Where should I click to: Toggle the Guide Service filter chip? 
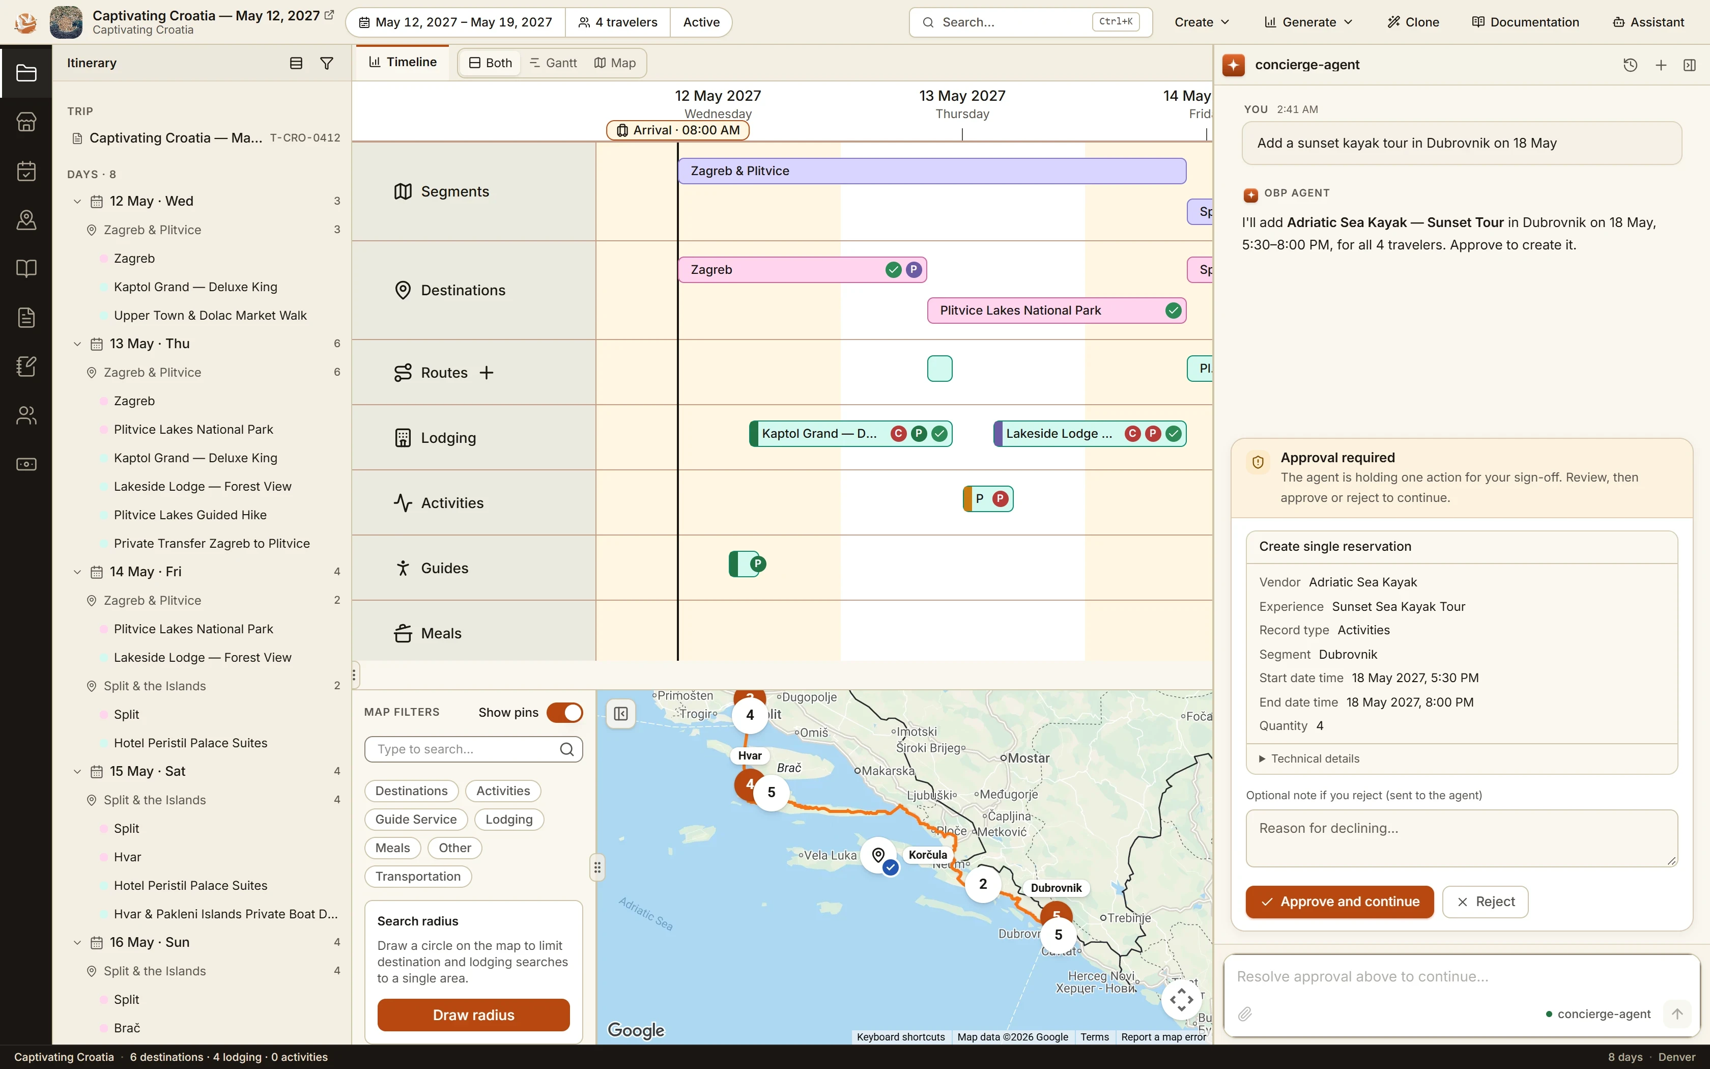416,820
